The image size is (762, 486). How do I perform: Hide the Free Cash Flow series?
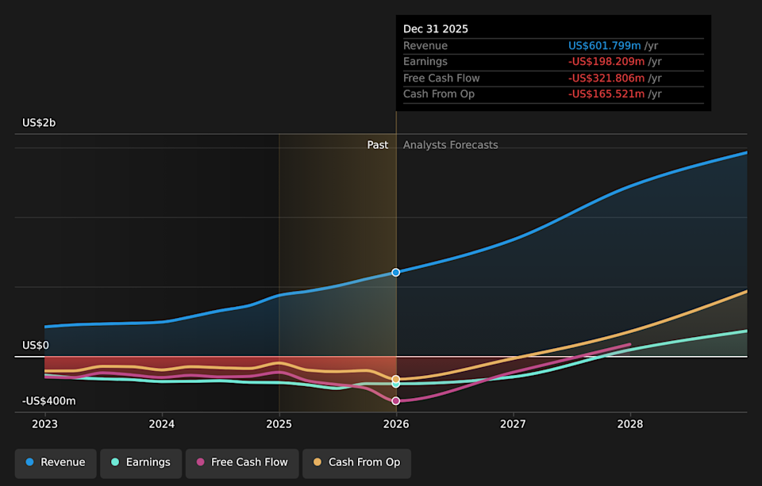[x=241, y=463]
